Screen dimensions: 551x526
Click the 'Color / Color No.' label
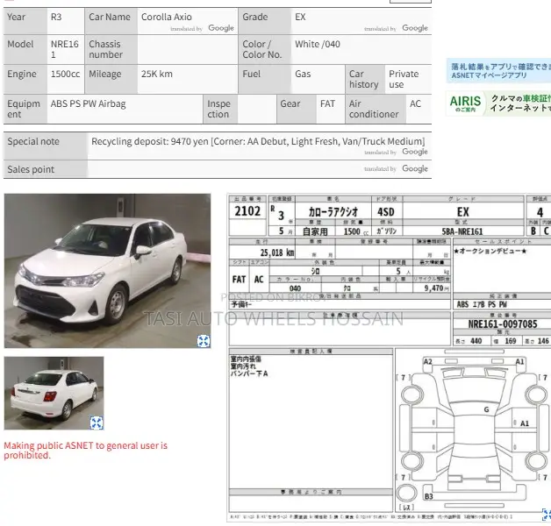point(262,49)
